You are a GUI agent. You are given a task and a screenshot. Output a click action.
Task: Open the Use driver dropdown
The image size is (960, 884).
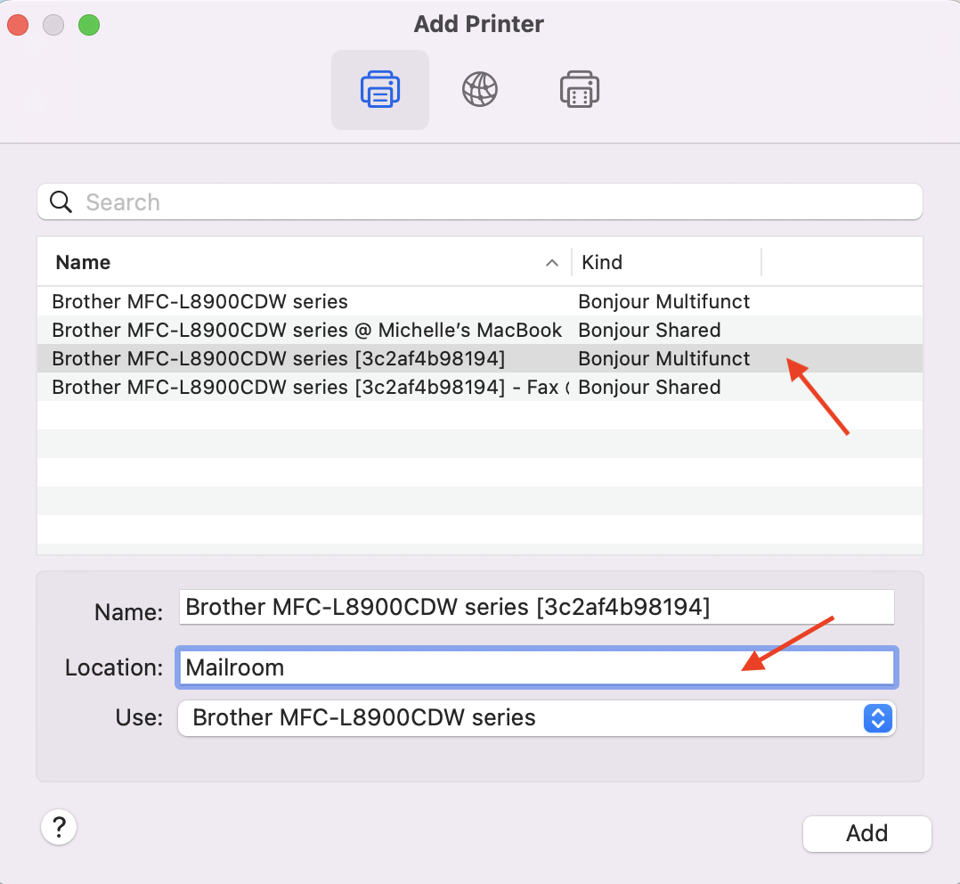[536, 718]
